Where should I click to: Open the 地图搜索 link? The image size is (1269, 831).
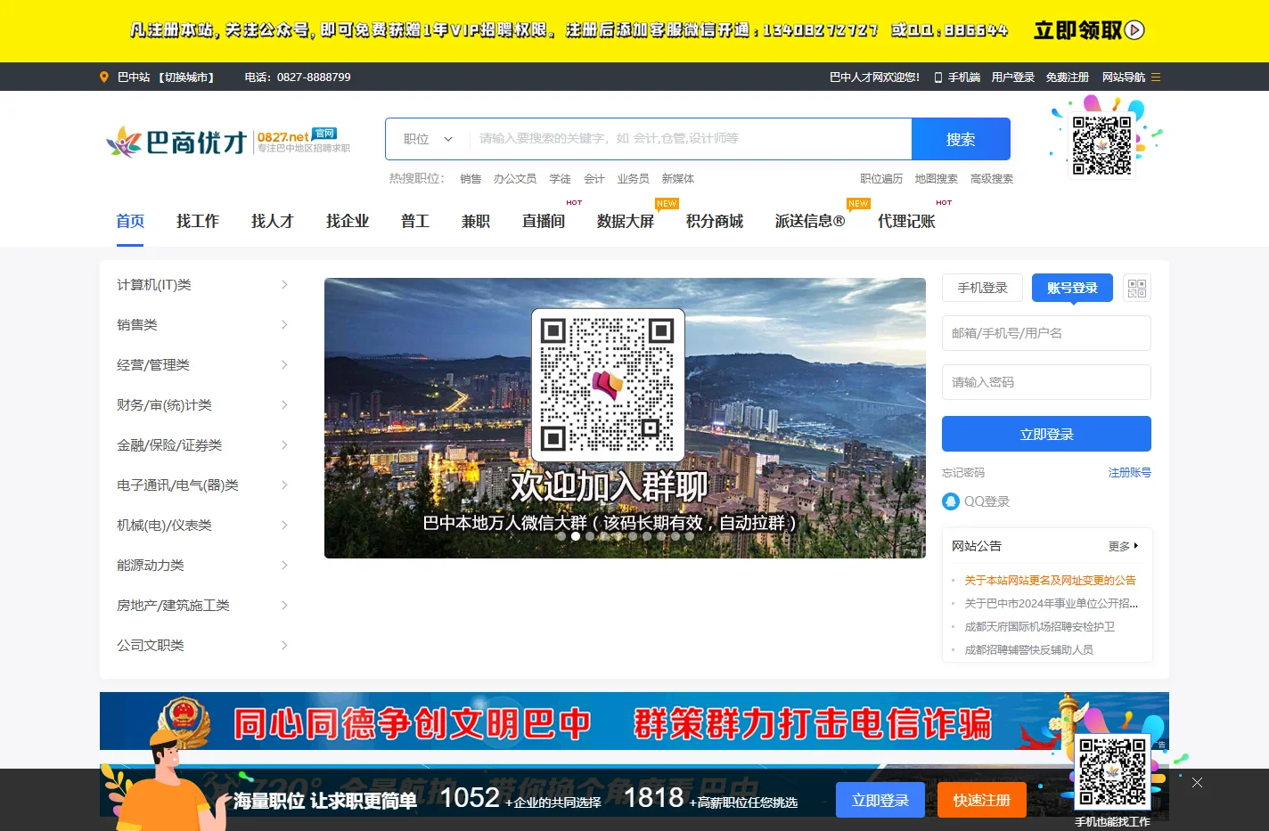coord(937,179)
